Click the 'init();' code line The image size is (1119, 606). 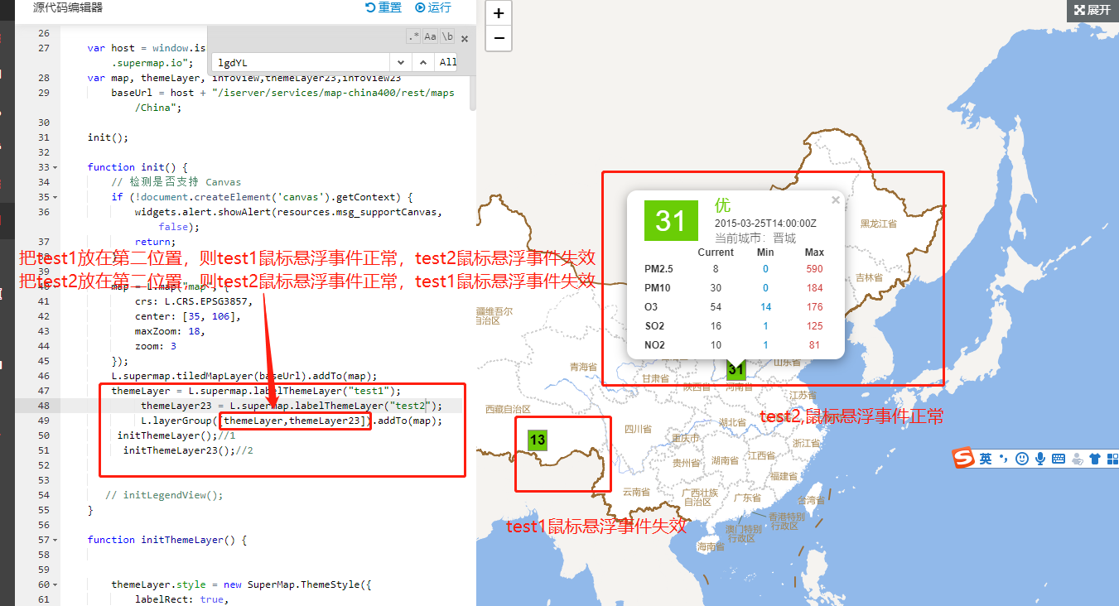109,137
